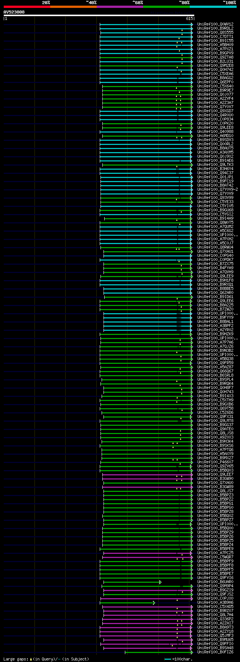Click the UniRef100_B9SDV3 hit name
This screenshot has height=662, width=240.
pyautogui.click(x=215, y=140)
